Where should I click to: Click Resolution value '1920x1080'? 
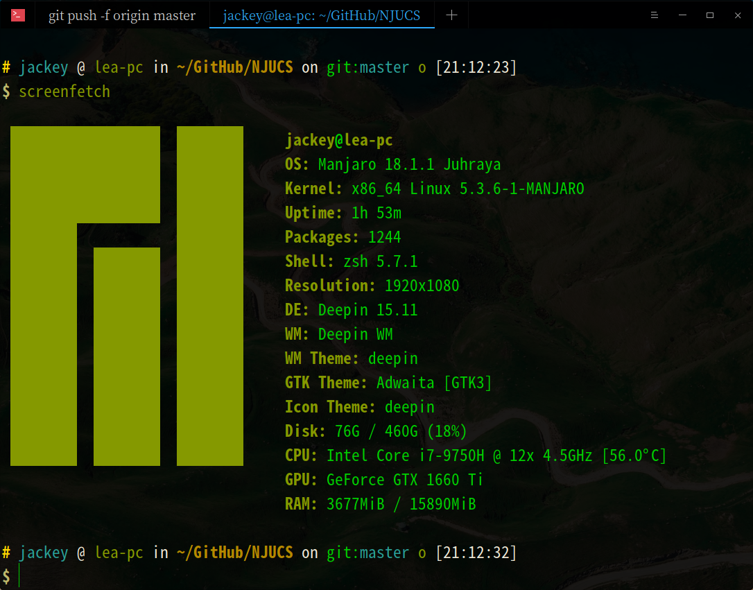tap(422, 286)
